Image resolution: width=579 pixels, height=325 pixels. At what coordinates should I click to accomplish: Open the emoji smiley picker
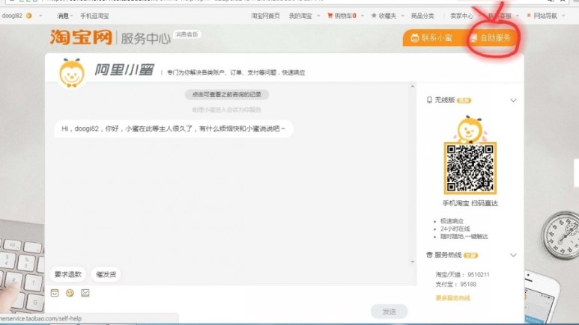[70, 293]
